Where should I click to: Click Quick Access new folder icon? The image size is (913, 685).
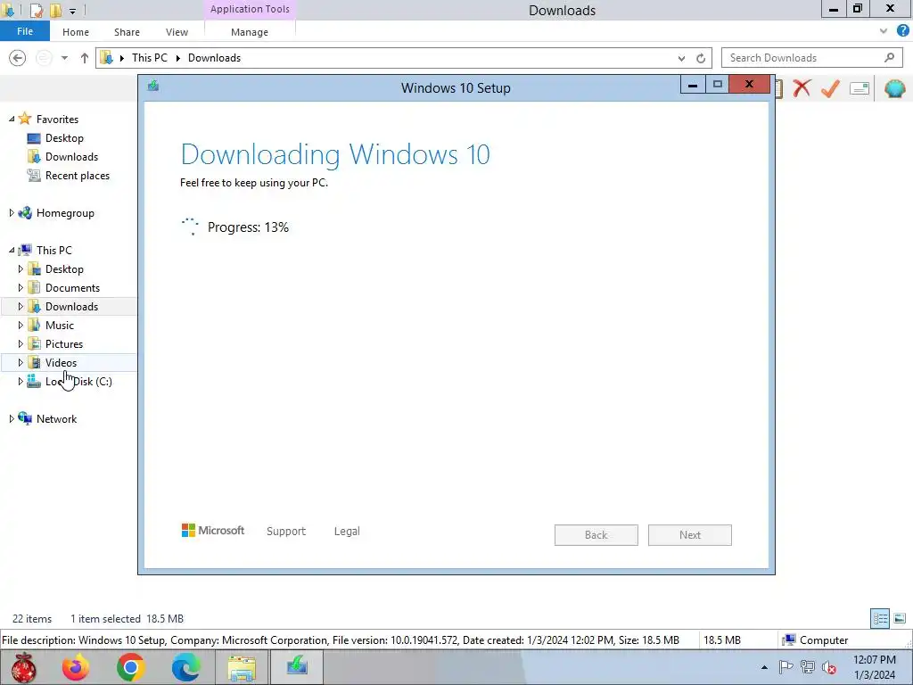tap(55, 10)
